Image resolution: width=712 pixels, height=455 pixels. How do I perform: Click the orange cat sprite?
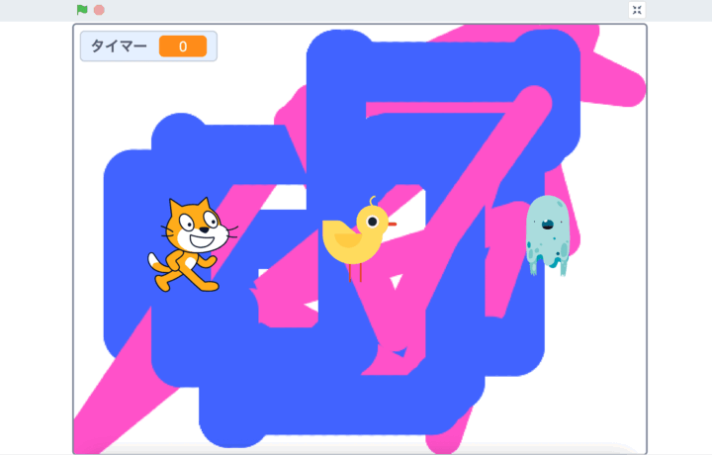coord(190,244)
